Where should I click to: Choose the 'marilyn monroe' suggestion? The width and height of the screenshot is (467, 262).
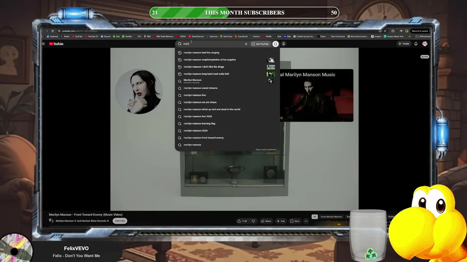tap(227, 145)
